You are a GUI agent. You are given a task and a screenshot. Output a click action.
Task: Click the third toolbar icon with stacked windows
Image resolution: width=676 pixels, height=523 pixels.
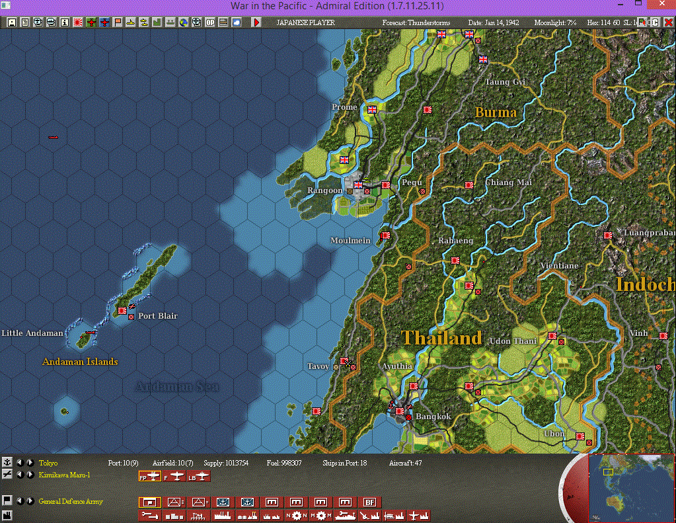click(38, 22)
